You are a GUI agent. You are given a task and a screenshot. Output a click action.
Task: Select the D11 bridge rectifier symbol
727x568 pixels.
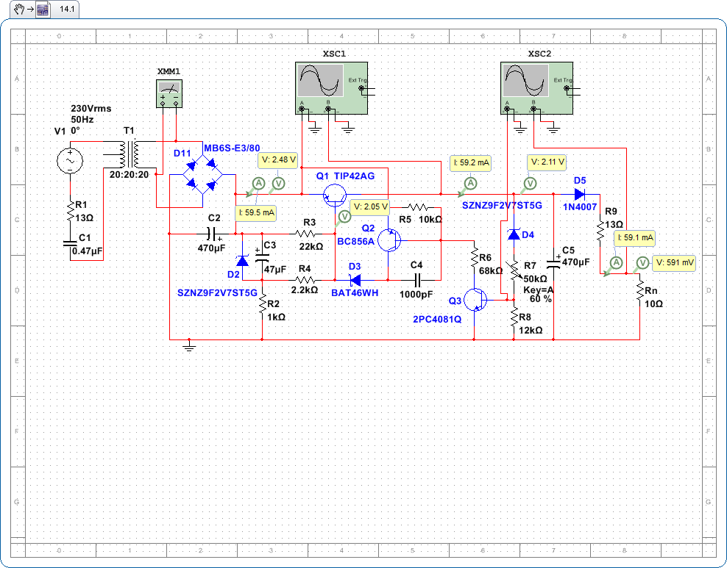194,176
